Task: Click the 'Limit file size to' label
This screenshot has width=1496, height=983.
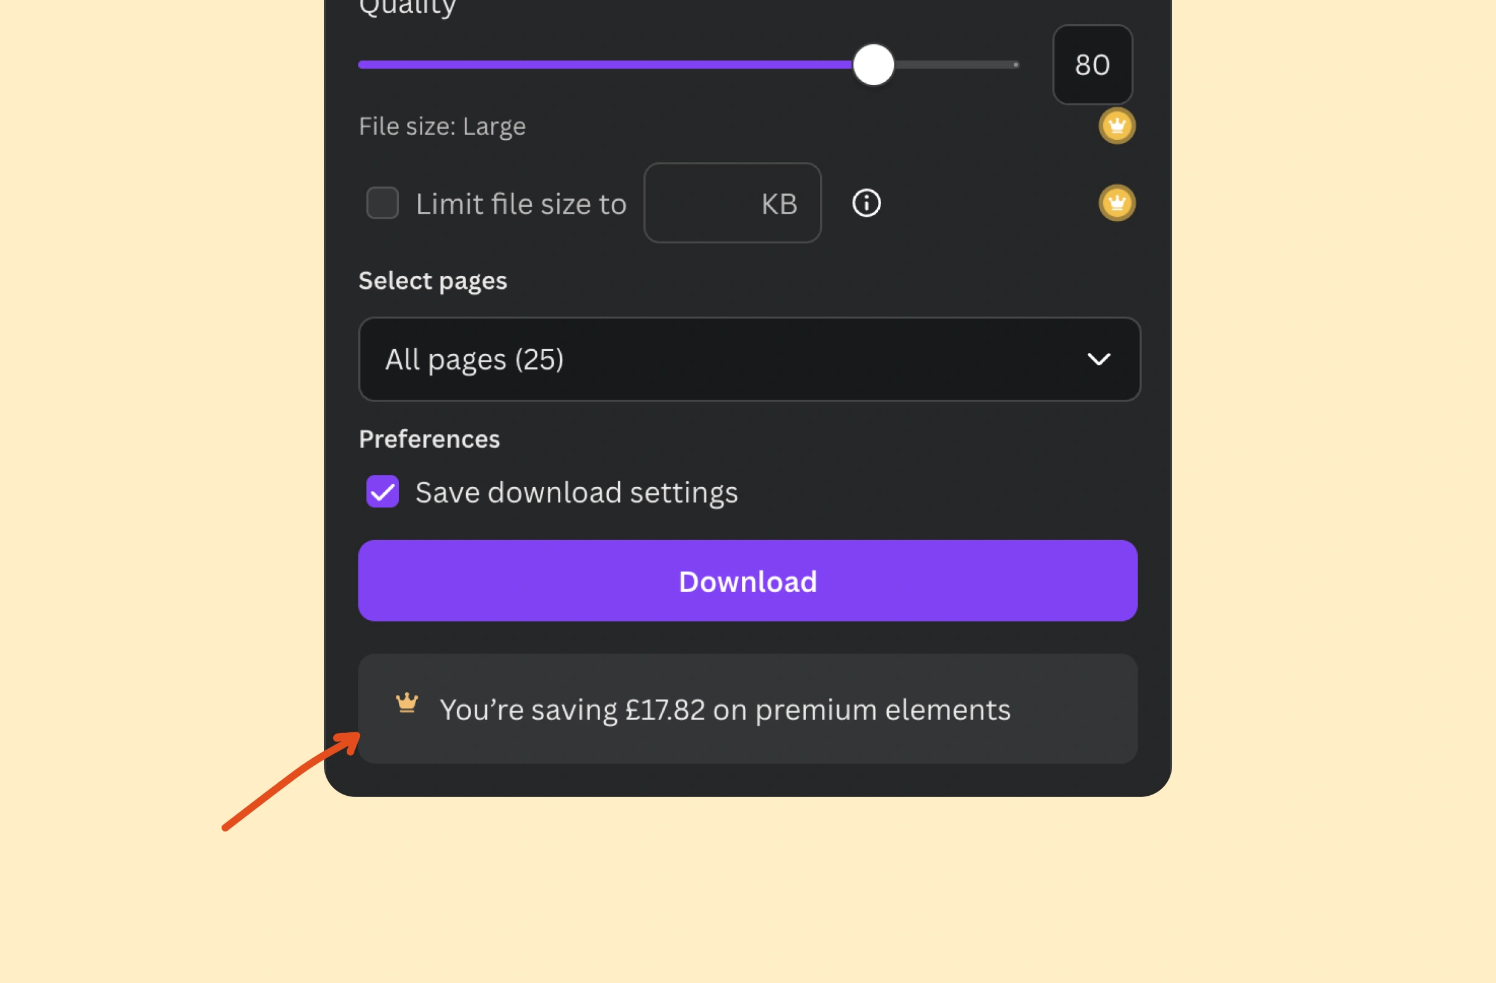Action: click(x=521, y=204)
